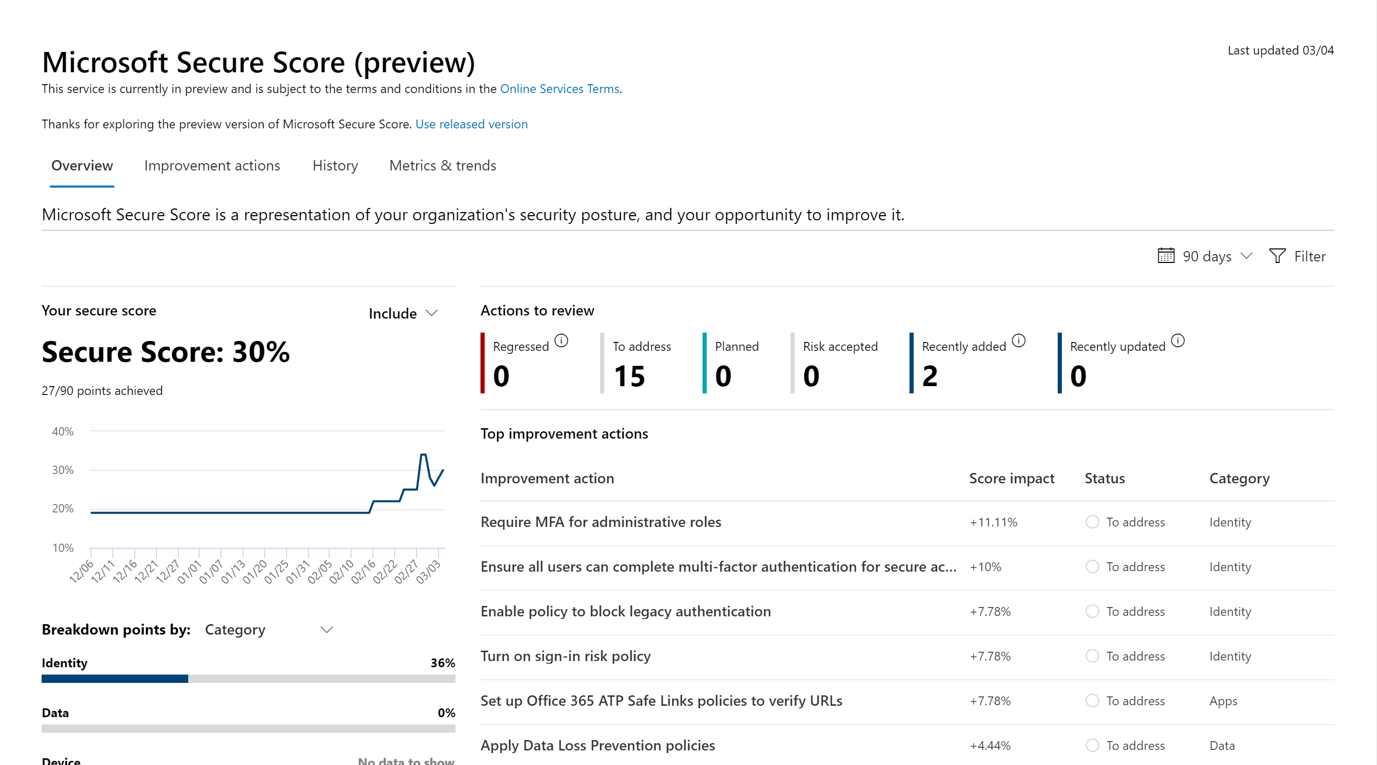Click the calendar icon for date range
The height and width of the screenshot is (765, 1377).
click(1166, 256)
